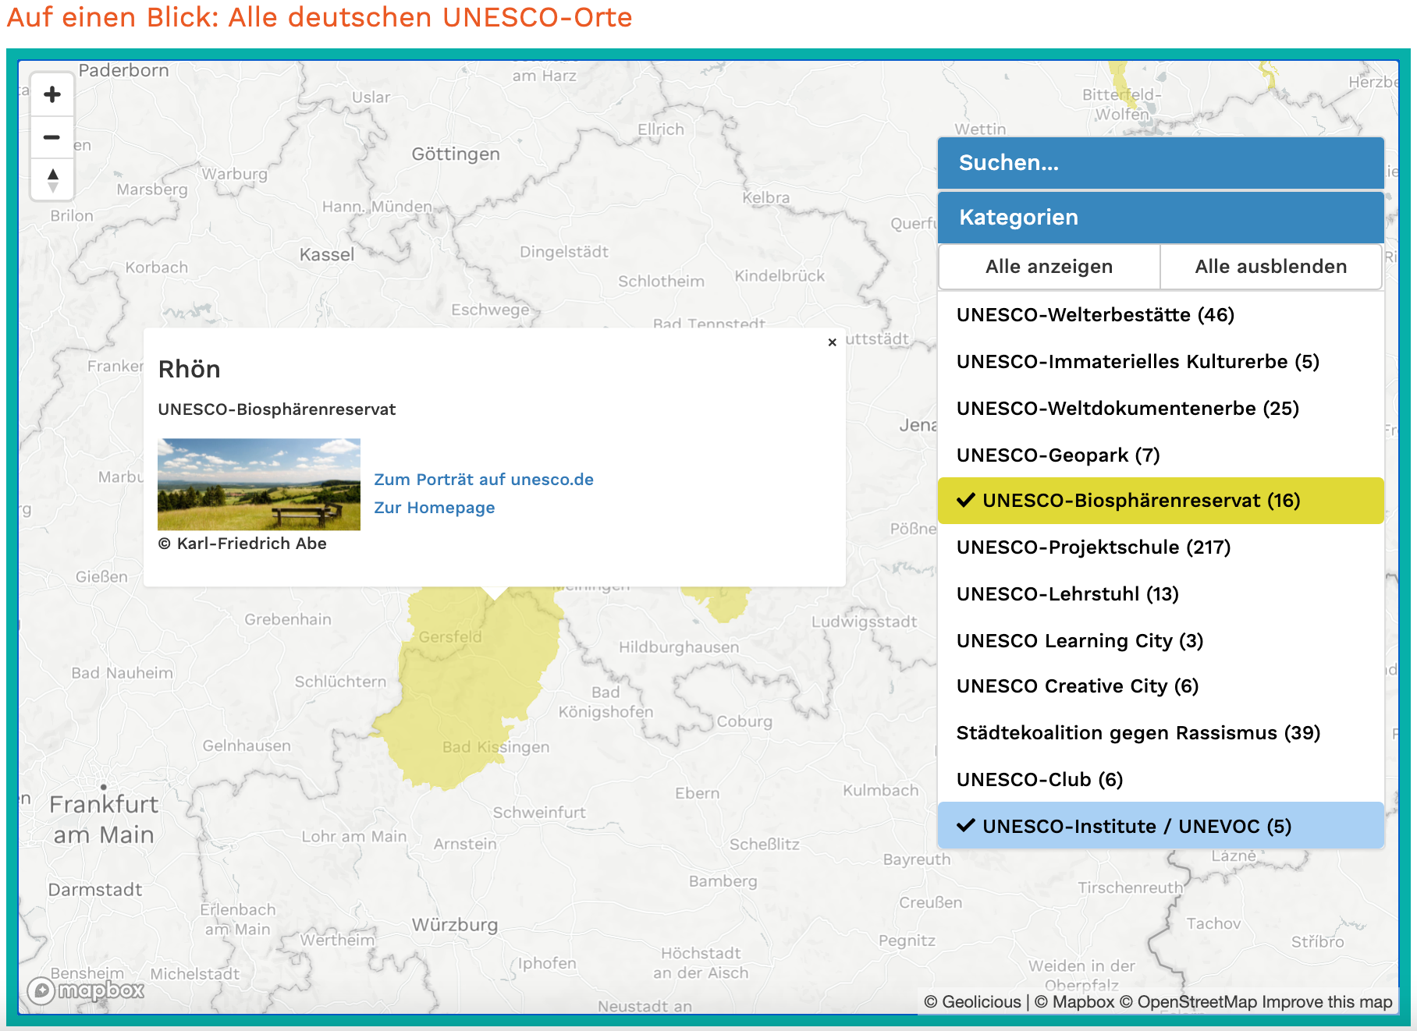Click the zoom out minus button
The image size is (1417, 1031).
(52, 137)
